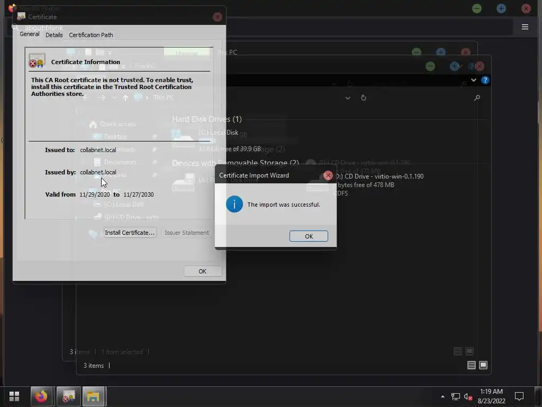Maximize the Firefox window with blue button
Image resolution: width=542 pixels, height=407 pixels.
pos(501,8)
